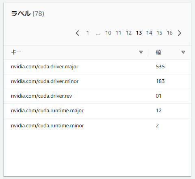The width and height of the screenshot is (195, 179).
Task: Click the nvidia.com/cuda.driver.rev key
Action: (x=41, y=96)
